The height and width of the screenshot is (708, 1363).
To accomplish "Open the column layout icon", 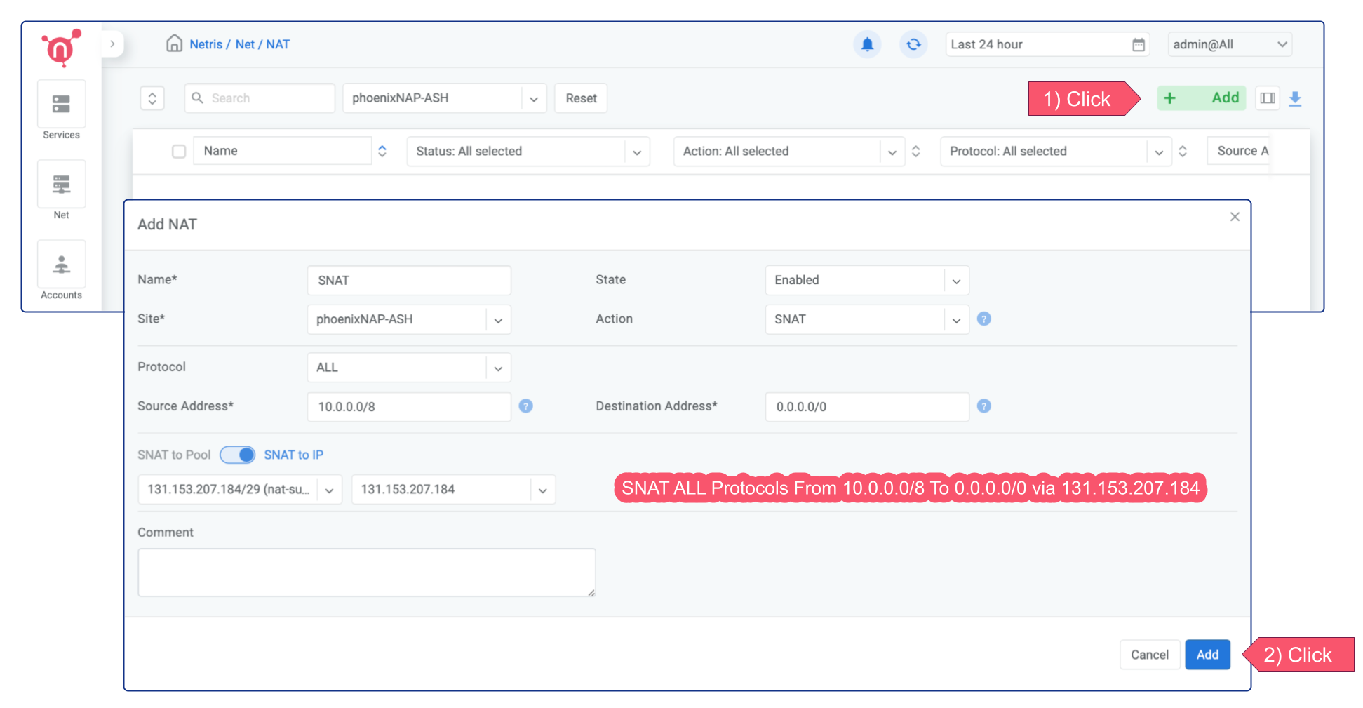I will click(x=1267, y=98).
